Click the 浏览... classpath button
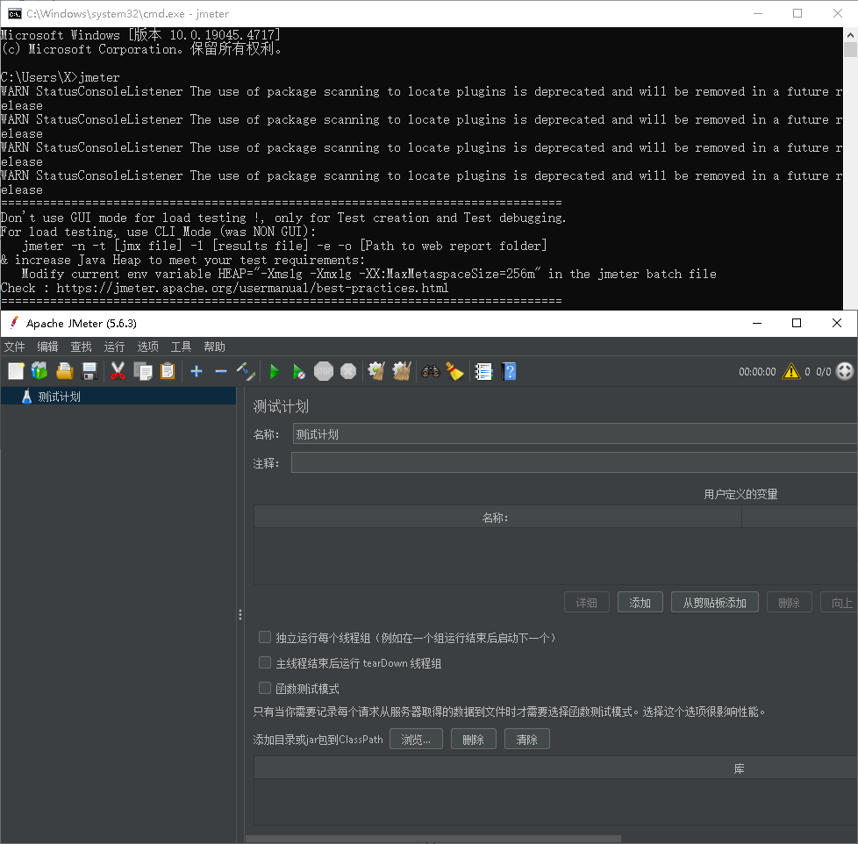The height and width of the screenshot is (844, 858). tap(416, 740)
